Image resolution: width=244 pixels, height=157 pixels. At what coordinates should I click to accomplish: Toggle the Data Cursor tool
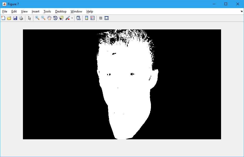pyautogui.click(x=61, y=18)
